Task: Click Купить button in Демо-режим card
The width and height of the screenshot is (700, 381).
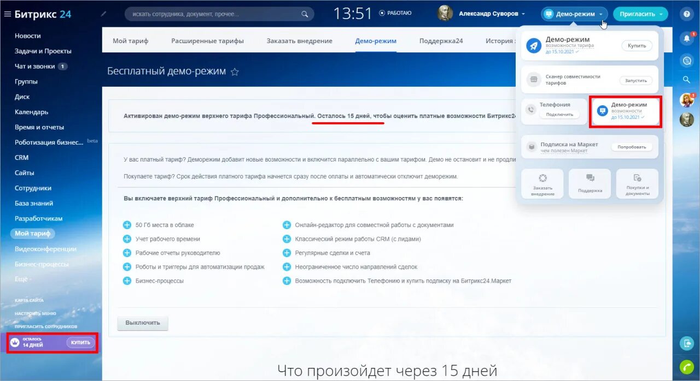Action: click(x=637, y=46)
